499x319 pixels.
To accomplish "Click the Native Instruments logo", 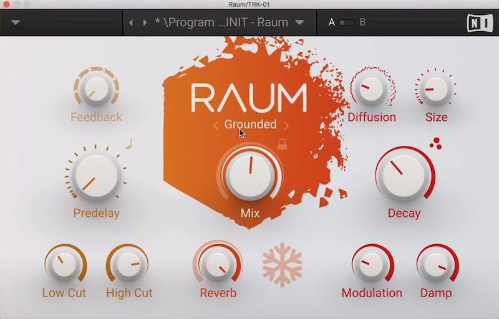I will coord(480,22).
